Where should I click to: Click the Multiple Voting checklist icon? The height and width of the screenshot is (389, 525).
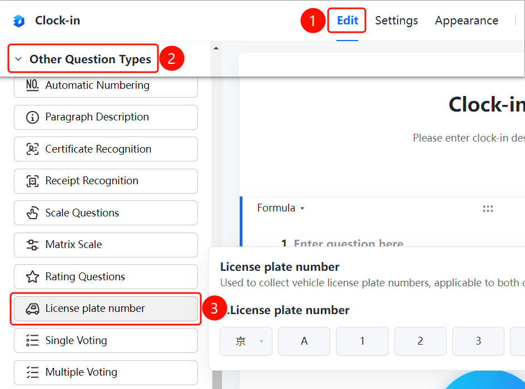(x=32, y=372)
